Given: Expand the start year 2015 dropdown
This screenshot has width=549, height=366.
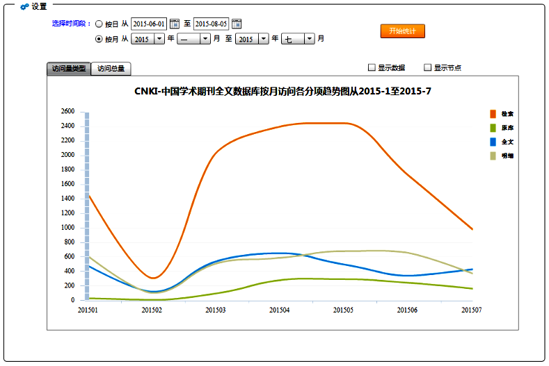Looking at the screenshot, I should click(159, 40).
